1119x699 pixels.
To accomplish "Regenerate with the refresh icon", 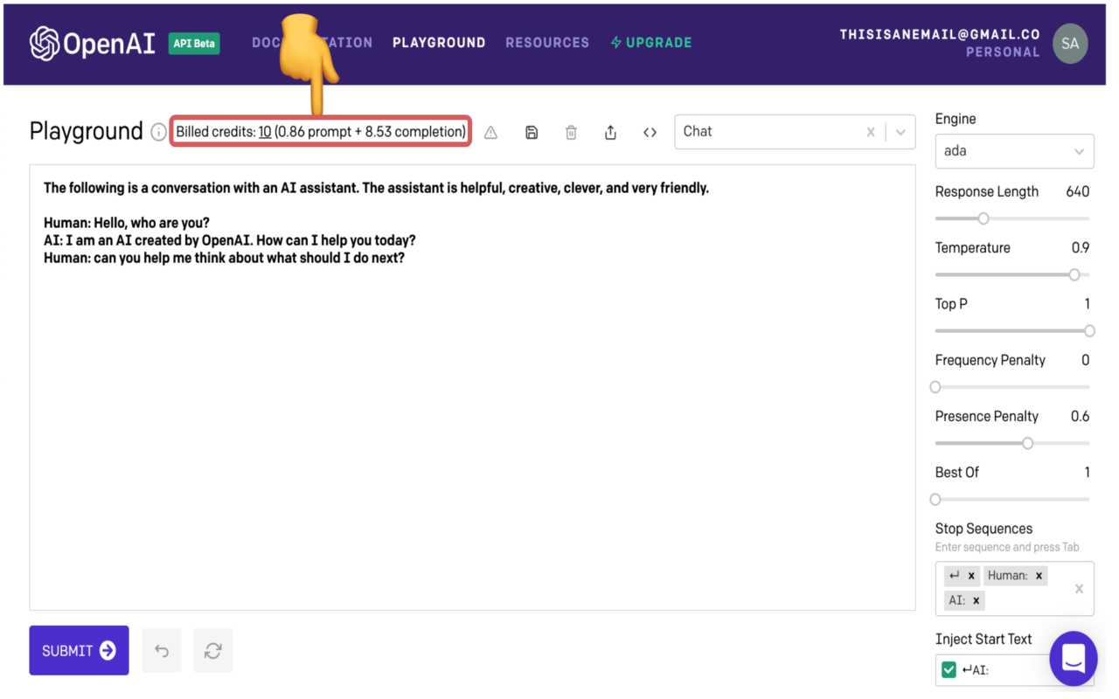I will tap(212, 650).
